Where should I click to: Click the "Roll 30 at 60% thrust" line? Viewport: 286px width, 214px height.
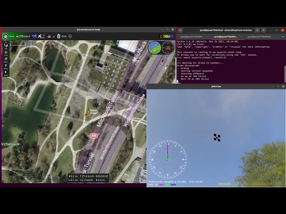pyautogui.click(x=193, y=79)
